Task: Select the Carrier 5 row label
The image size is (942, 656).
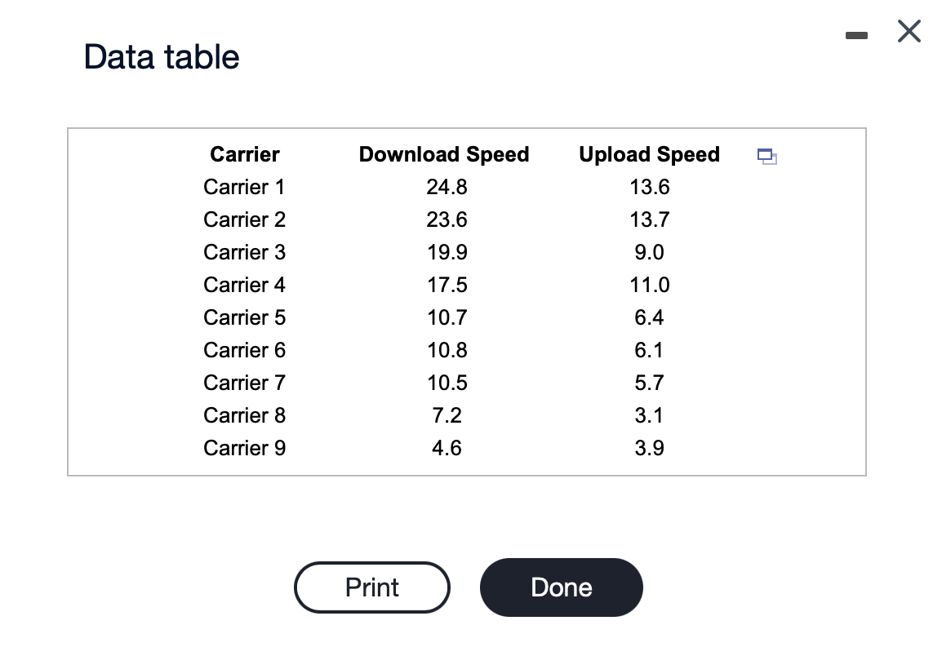Action: (x=243, y=317)
